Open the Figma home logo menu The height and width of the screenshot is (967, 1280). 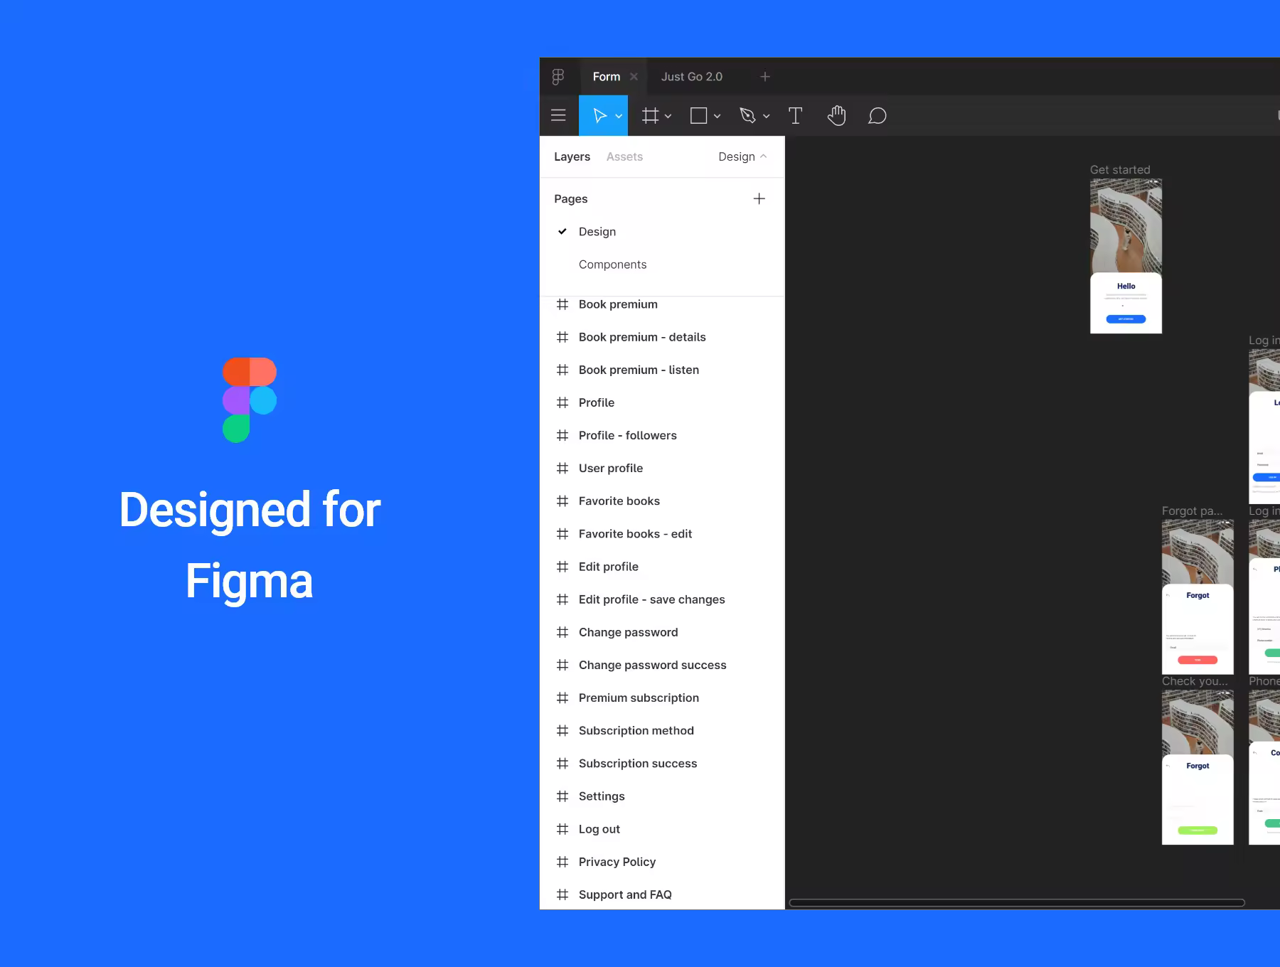pos(558,77)
